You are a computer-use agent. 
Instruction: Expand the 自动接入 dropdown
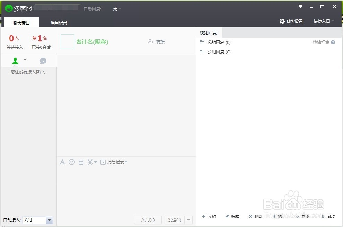(49, 220)
